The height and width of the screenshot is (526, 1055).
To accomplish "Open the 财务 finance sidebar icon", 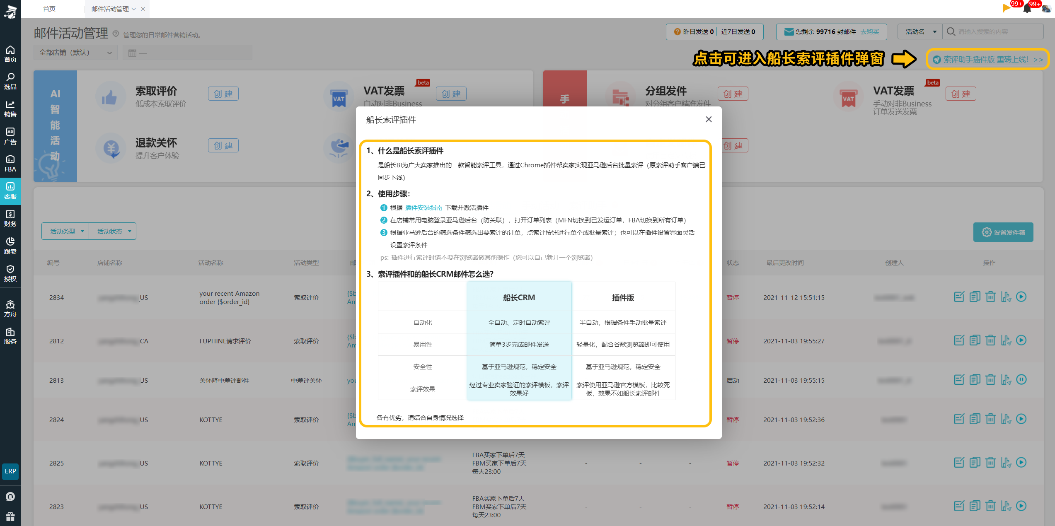I will 10,218.
